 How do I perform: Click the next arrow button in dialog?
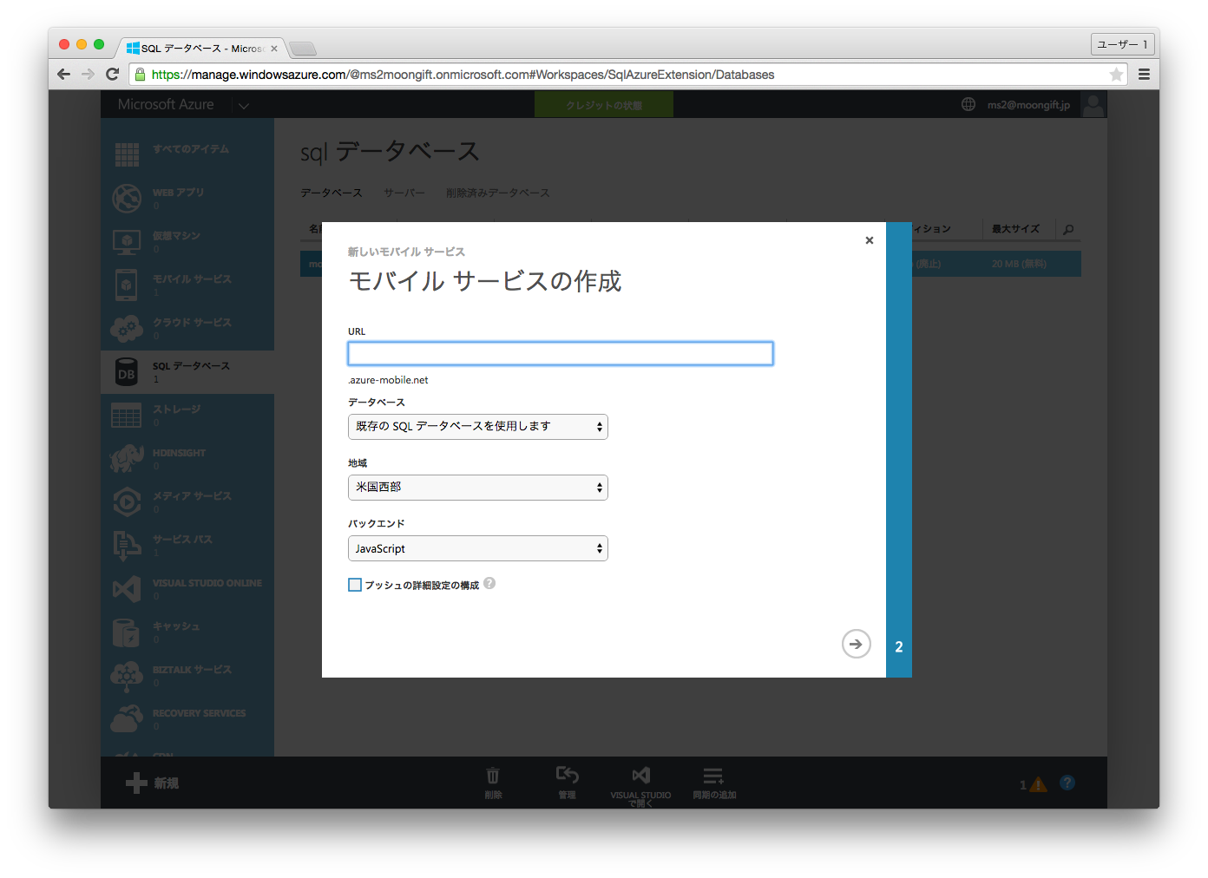point(856,644)
